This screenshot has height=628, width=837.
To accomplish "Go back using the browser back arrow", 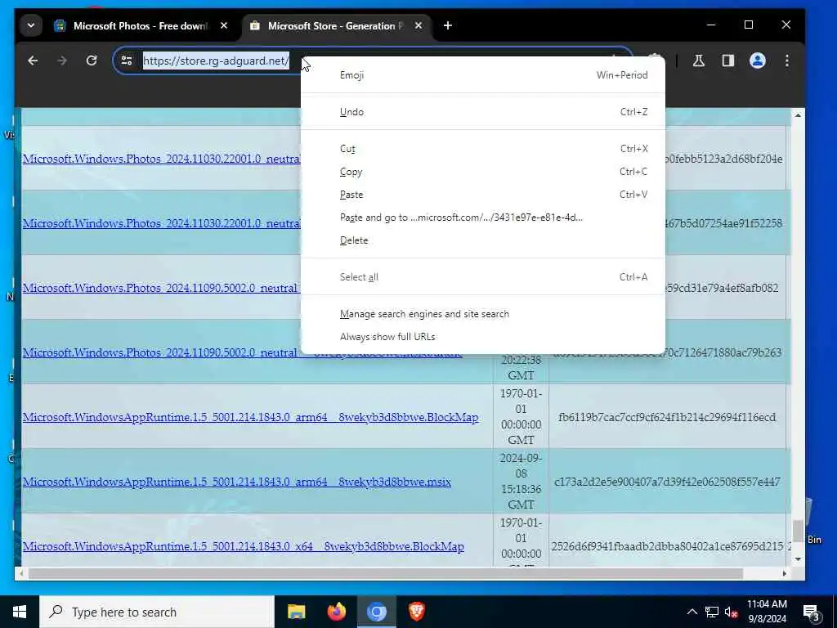I will pyautogui.click(x=33, y=61).
